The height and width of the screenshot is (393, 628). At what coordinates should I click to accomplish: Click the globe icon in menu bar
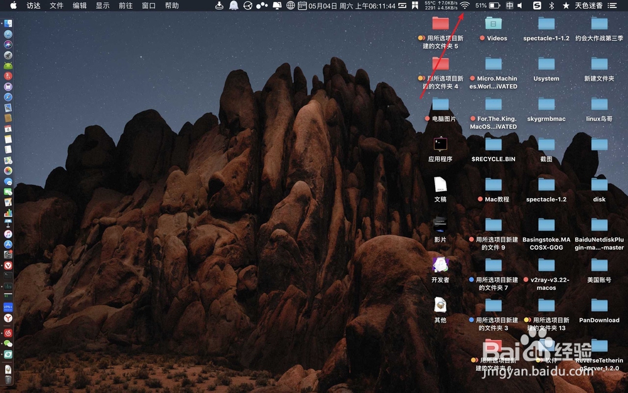(291, 6)
